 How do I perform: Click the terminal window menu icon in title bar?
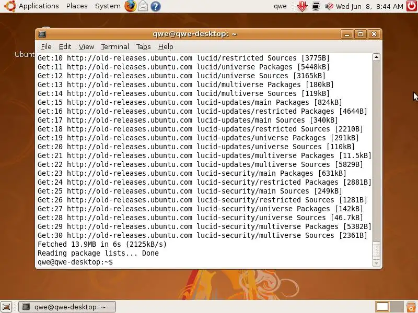(x=42, y=34)
